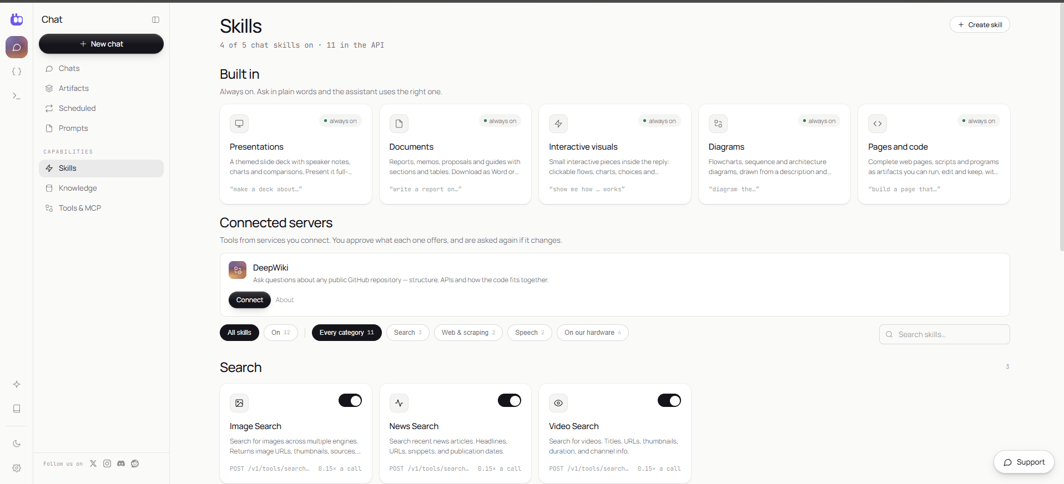This screenshot has height=484, width=1064.
Task: Open Prompts in the sidebar
Action: pos(101,129)
